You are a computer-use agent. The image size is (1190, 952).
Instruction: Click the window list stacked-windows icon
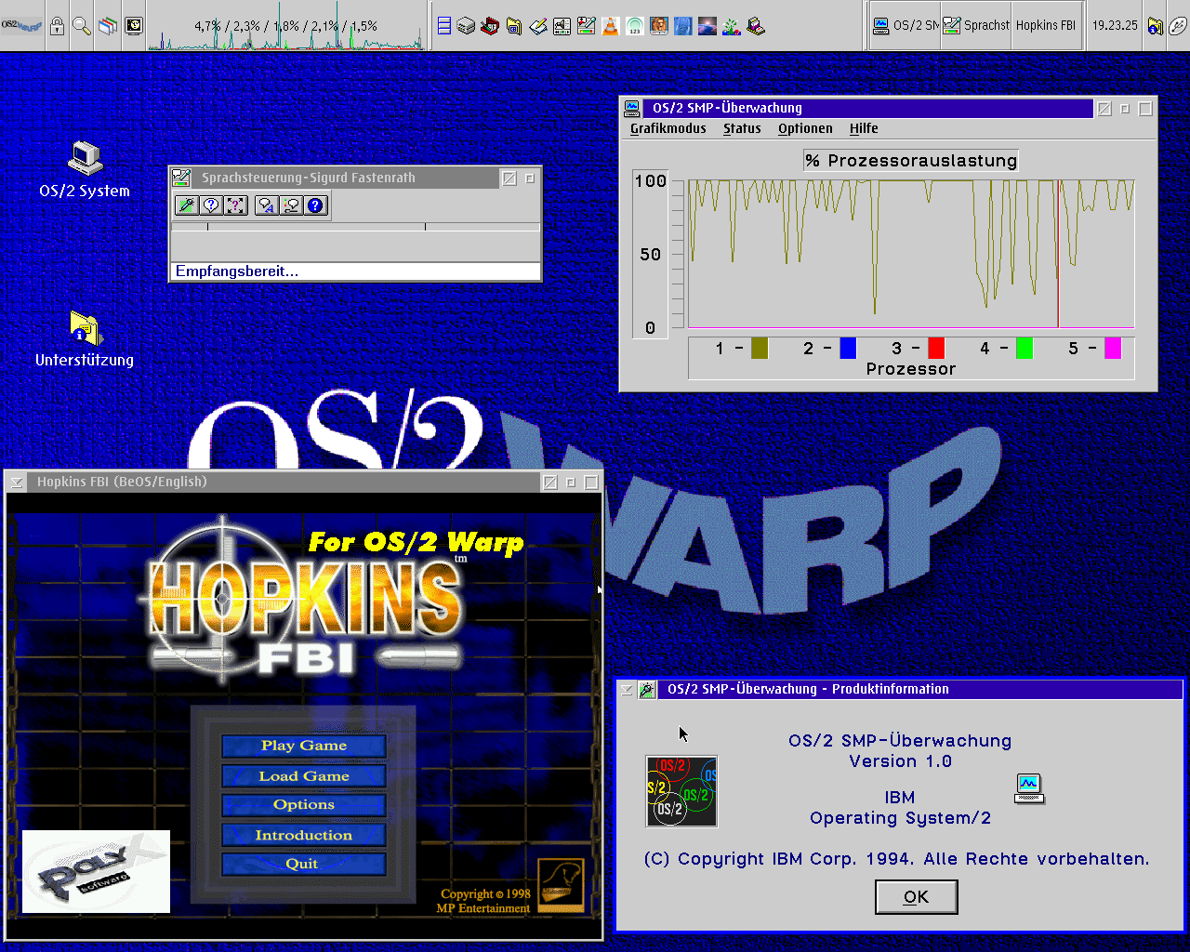(108, 26)
